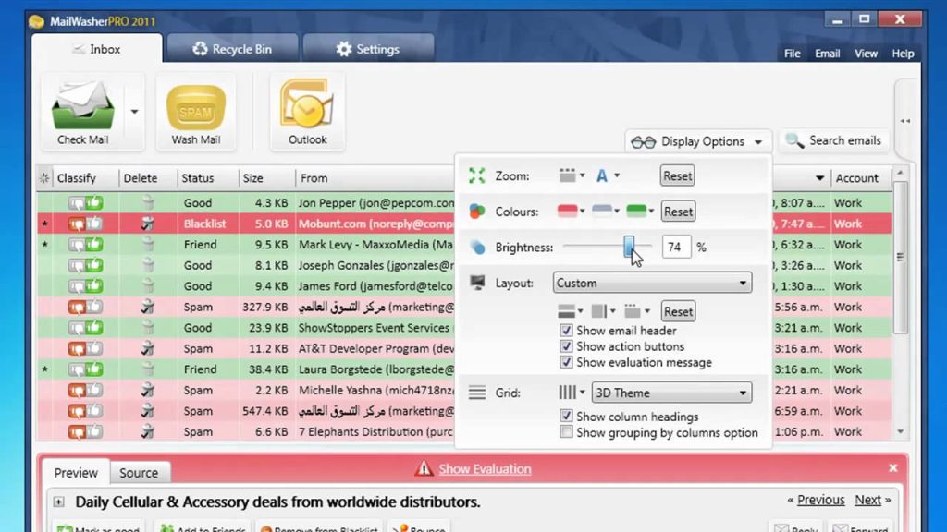Click the delete bin icon on Blacklist row
This screenshot has height=532, width=947.
(x=147, y=224)
